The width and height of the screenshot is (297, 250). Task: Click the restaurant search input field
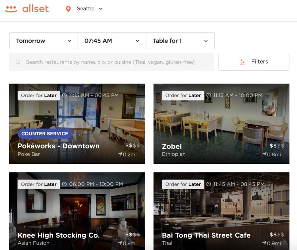click(x=112, y=62)
